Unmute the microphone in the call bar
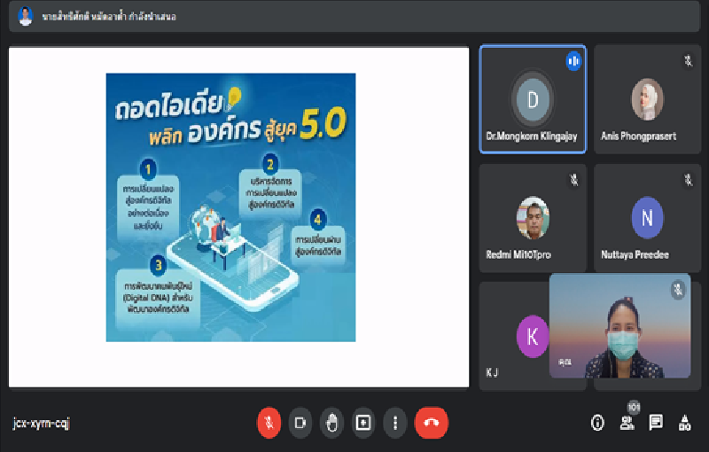 pos(269,423)
